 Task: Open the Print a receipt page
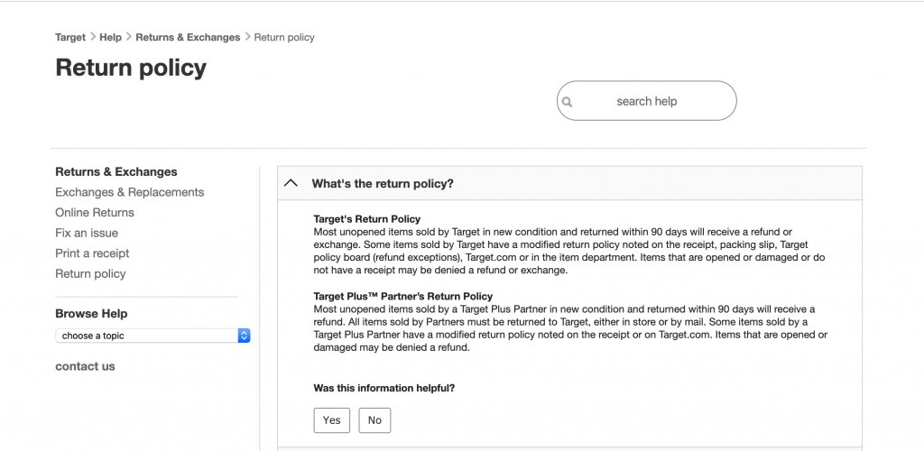[92, 253]
